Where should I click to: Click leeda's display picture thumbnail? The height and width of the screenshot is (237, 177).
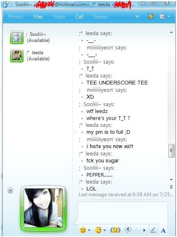[17, 55]
